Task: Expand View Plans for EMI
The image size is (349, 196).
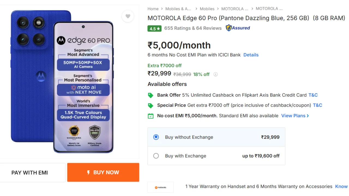Action: tap(295, 116)
